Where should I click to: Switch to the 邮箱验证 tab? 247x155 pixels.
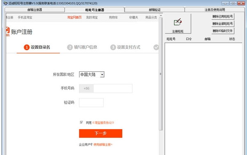155,10
